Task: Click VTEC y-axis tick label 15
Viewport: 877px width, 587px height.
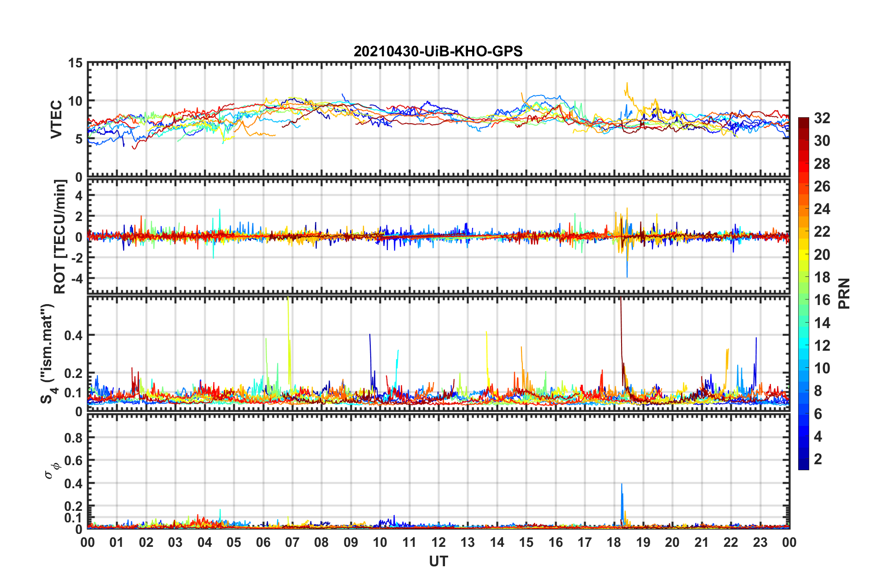Action: [75, 63]
